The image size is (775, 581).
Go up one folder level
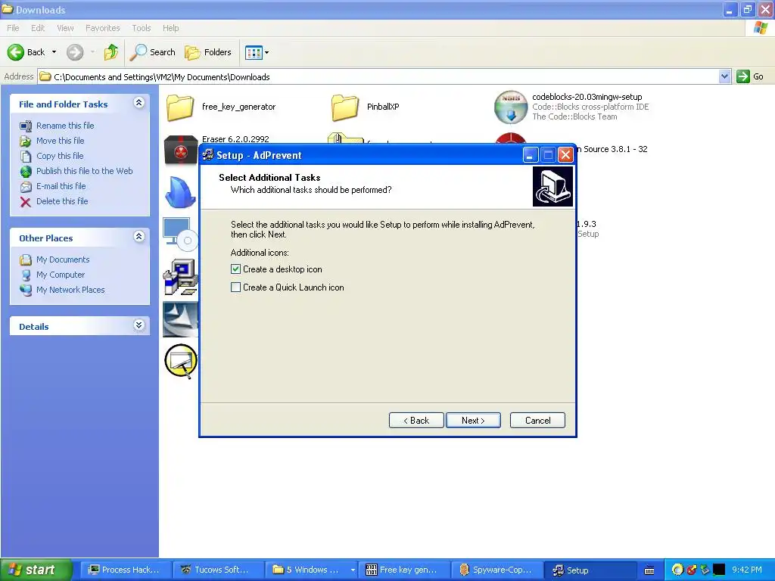point(111,52)
